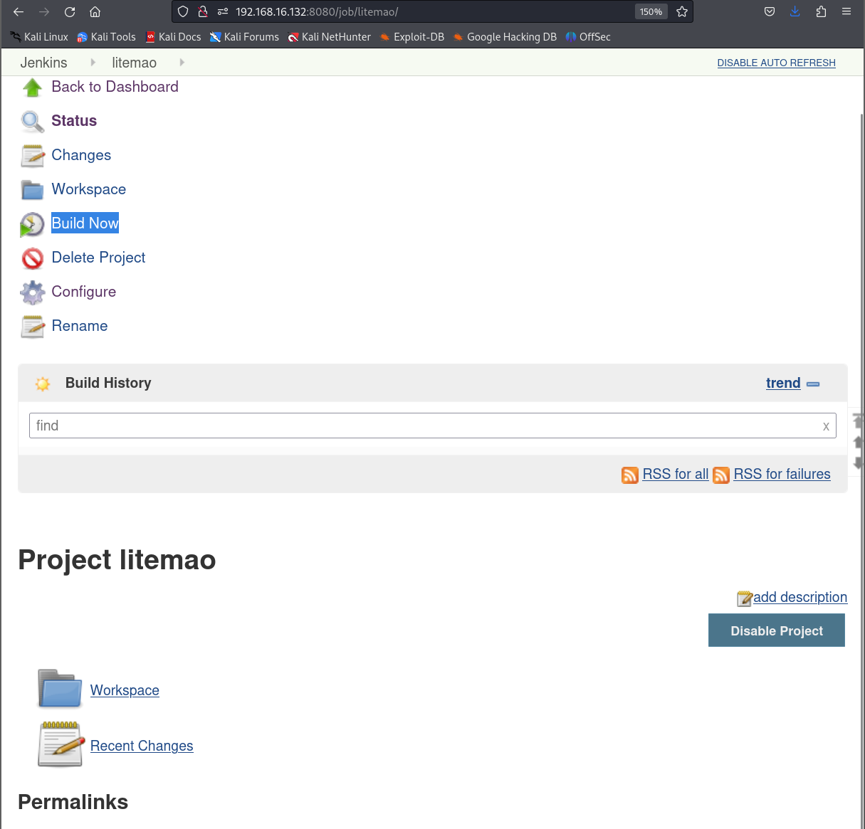Click the Disable Project button
This screenshot has width=865, height=829.
[x=777, y=630]
